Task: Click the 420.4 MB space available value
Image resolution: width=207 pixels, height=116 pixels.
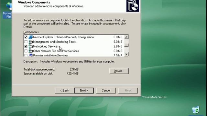Action: tap(72, 73)
